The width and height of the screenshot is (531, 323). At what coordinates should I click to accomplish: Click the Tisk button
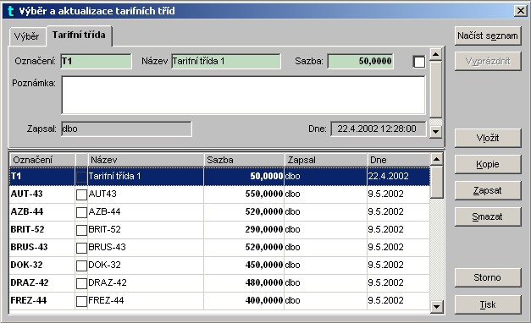tap(488, 304)
